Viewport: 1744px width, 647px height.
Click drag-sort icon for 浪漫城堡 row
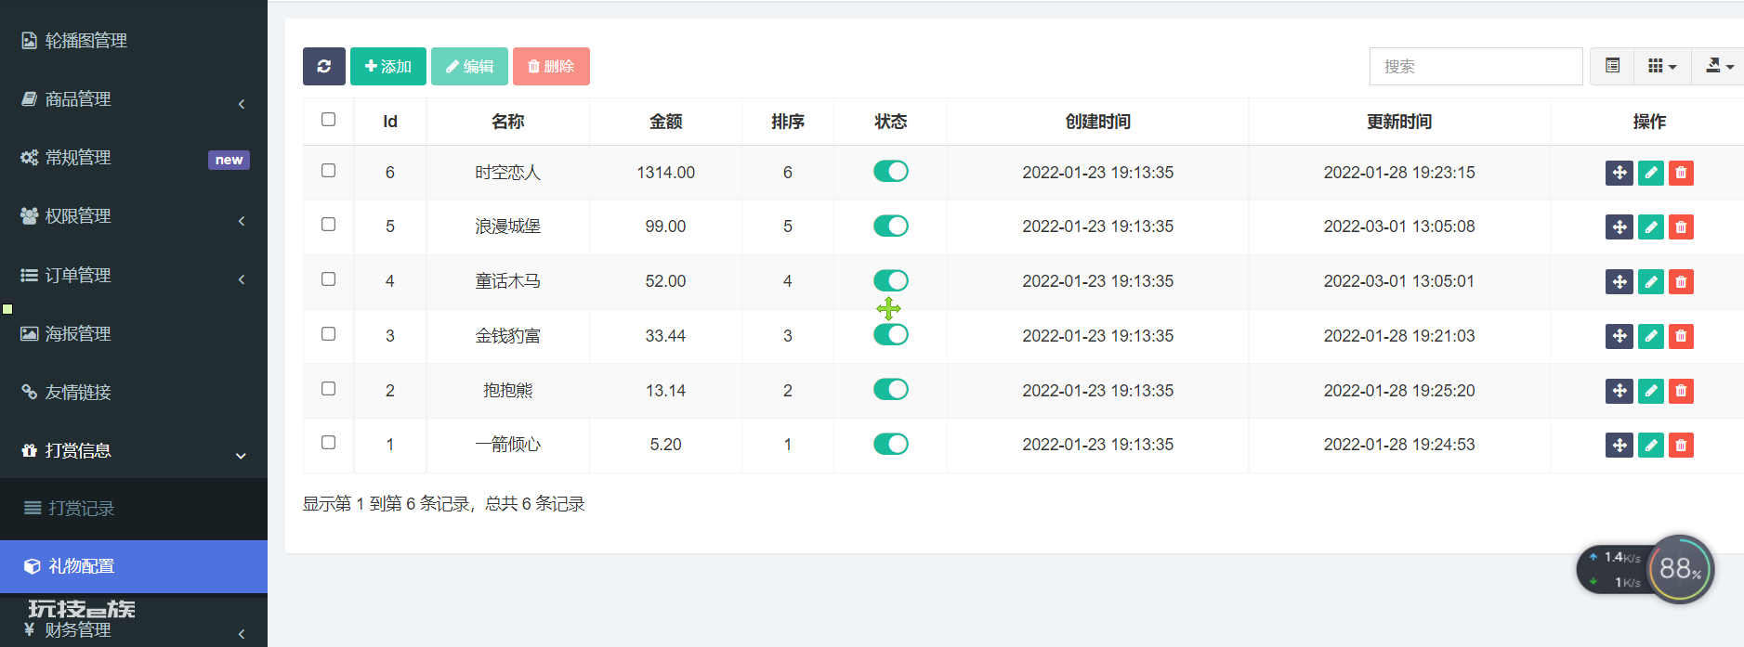pyautogui.click(x=1619, y=226)
